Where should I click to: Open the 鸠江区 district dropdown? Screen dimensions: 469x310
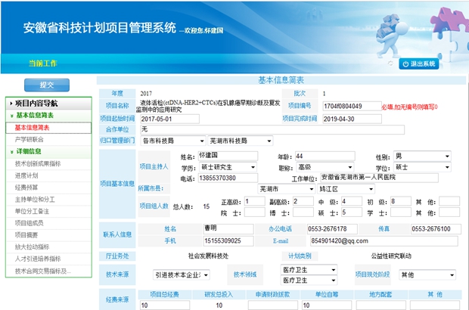point(346,189)
